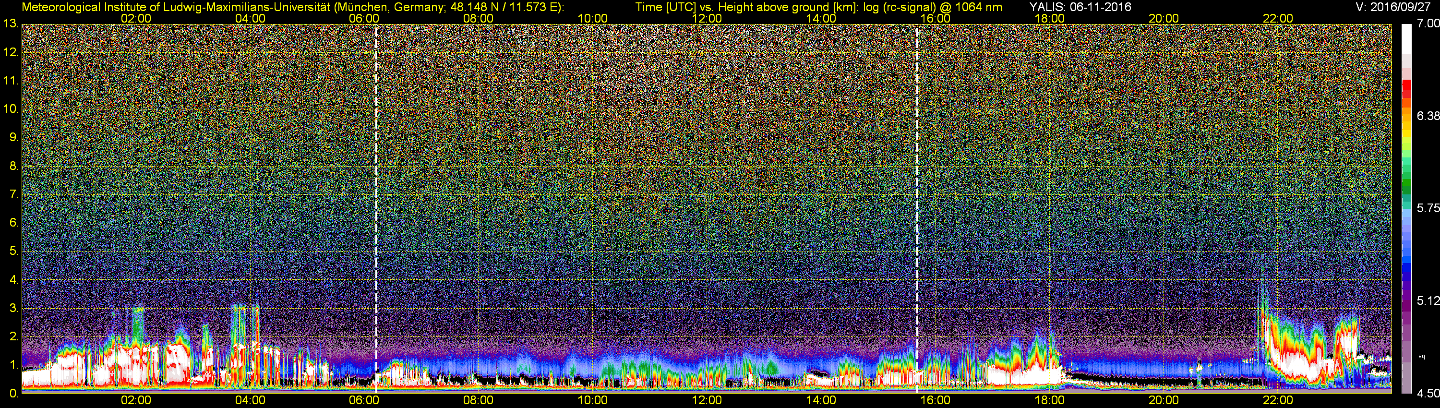This screenshot has width=1440, height=408.
Task: Click the 7 km height axis label
Action: [x=13, y=194]
